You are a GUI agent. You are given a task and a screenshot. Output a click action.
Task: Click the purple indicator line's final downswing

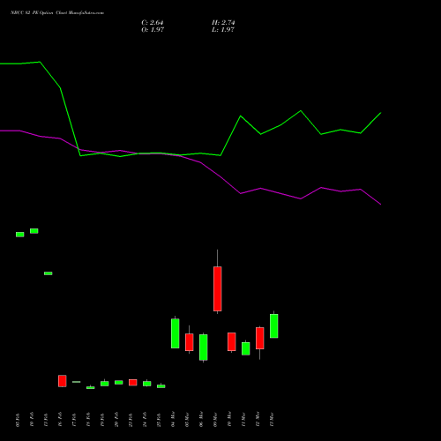tap(370, 197)
